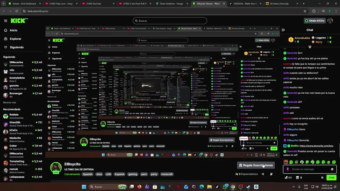Switch to '(1592) Toby Love - Tengo' browser tab
Image resolution: width=340 pixels, height=191 pixels.
tap(62, 4)
